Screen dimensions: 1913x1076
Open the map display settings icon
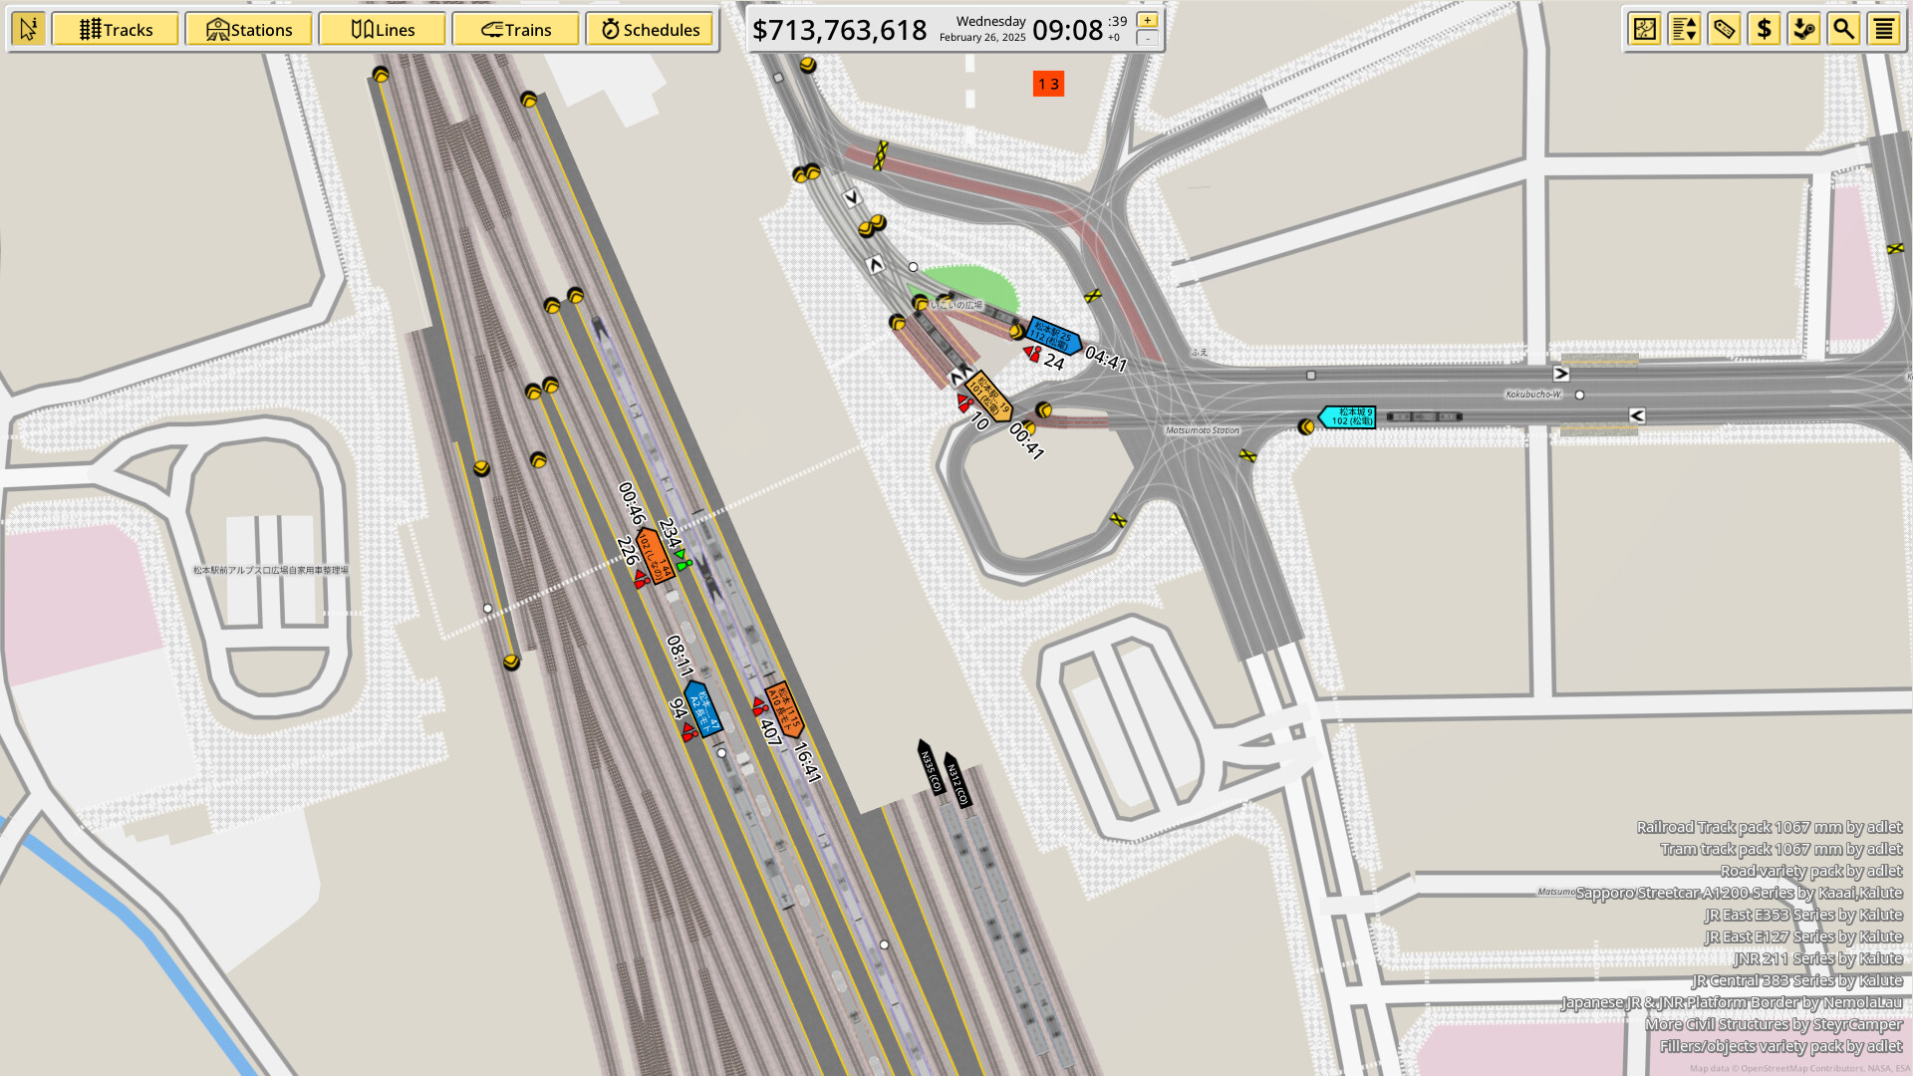pos(1644,29)
